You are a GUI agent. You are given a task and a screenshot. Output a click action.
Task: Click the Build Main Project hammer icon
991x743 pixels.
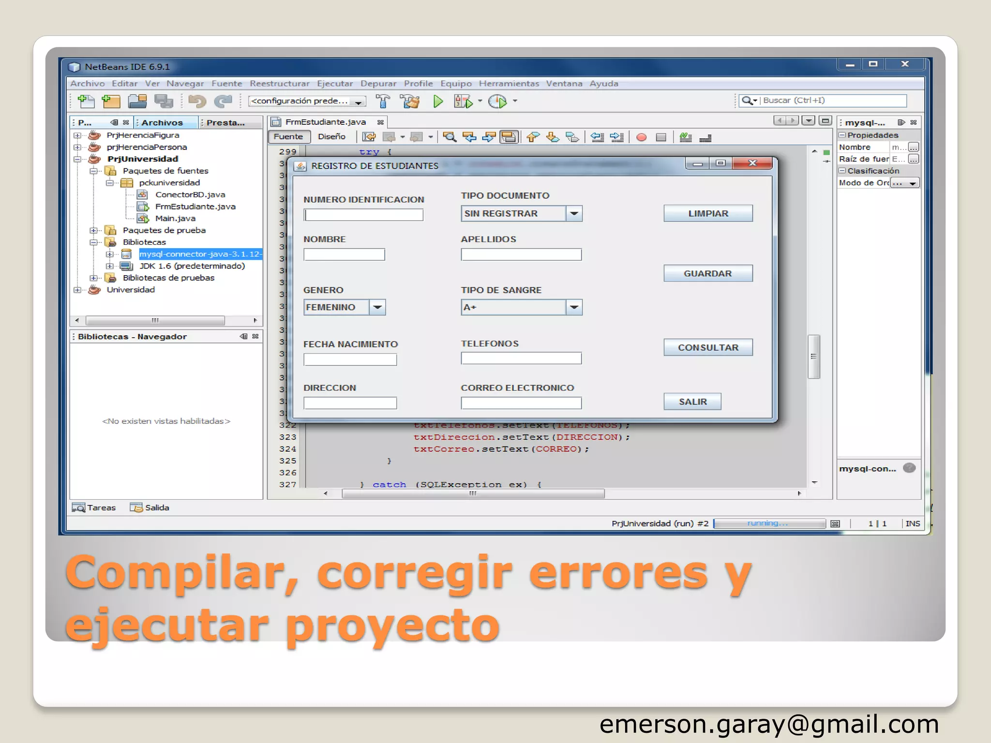(x=383, y=101)
